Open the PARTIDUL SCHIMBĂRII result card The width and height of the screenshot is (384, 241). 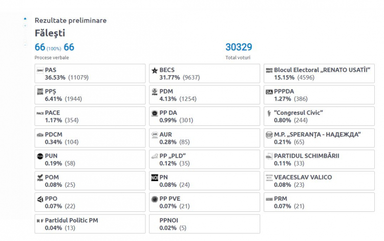[x=319, y=159]
